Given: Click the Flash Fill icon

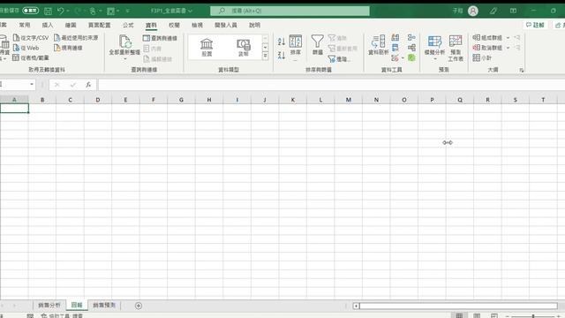Looking at the screenshot, I should (395, 37).
